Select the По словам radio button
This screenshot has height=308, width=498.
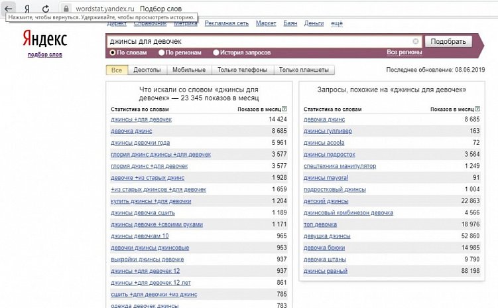[113, 52]
